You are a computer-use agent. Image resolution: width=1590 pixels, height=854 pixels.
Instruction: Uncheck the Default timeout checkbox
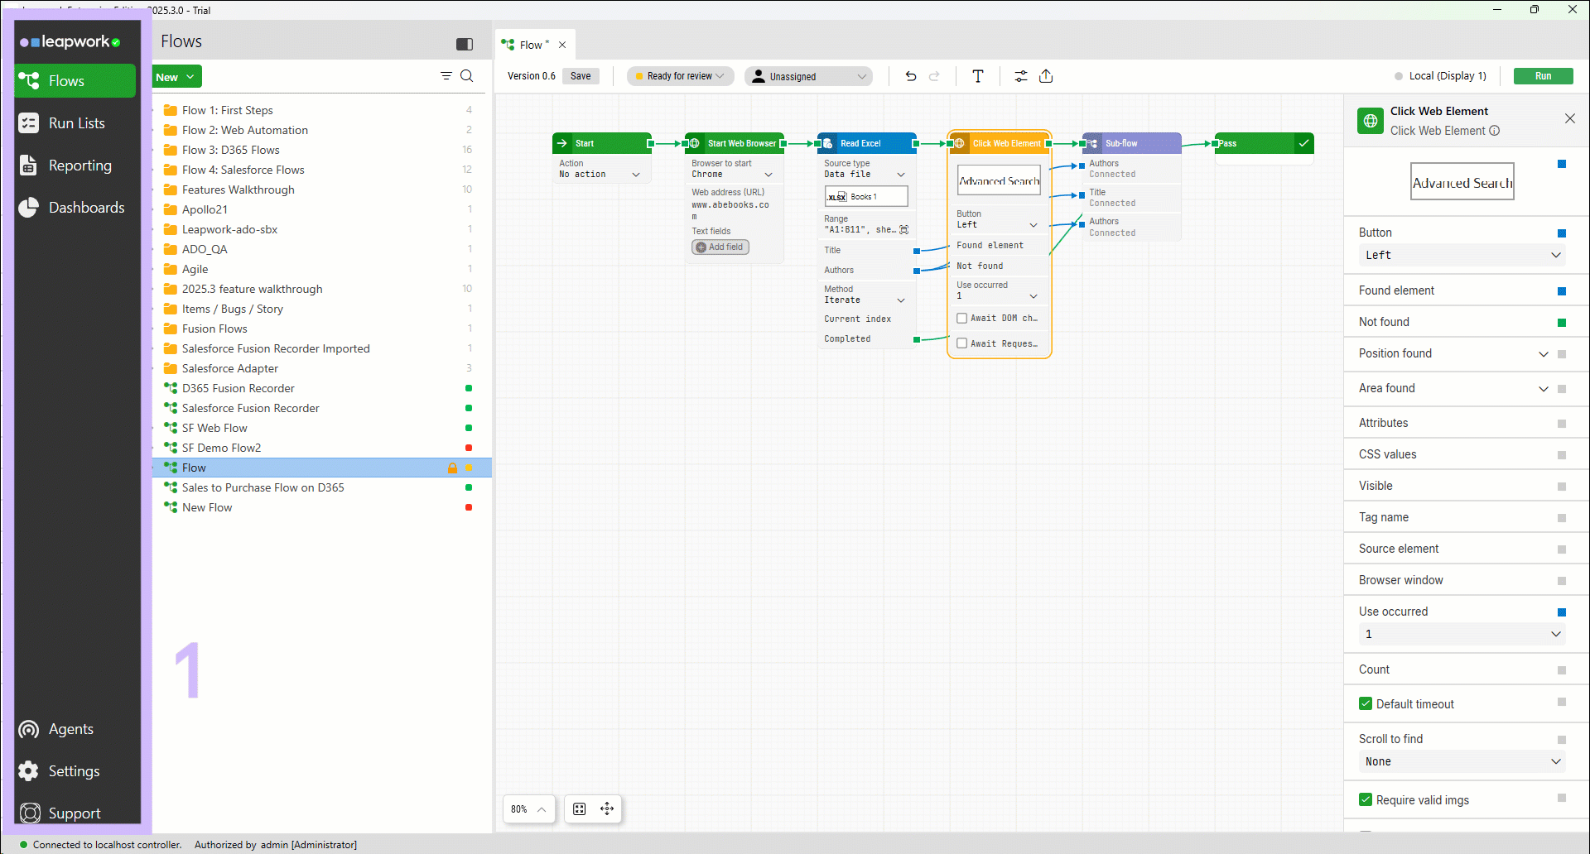pos(1366,703)
